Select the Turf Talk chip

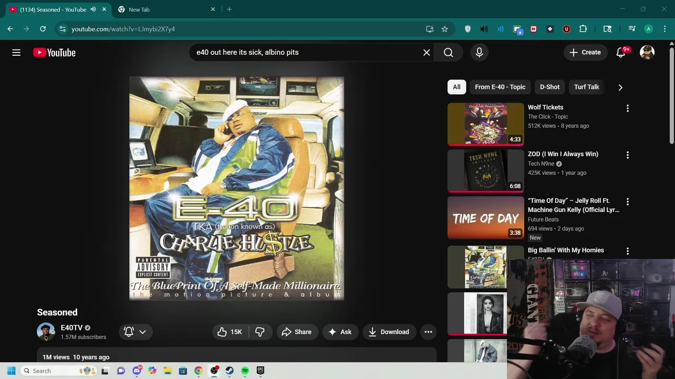pyautogui.click(x=586, y=87)
